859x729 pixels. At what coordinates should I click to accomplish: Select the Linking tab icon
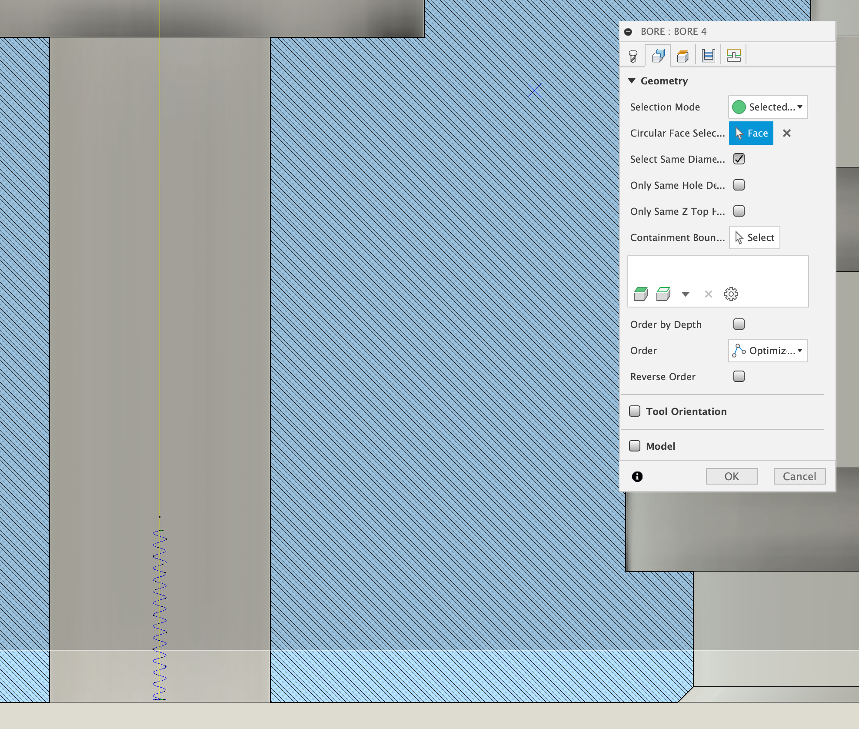click(x=733, y=54)
